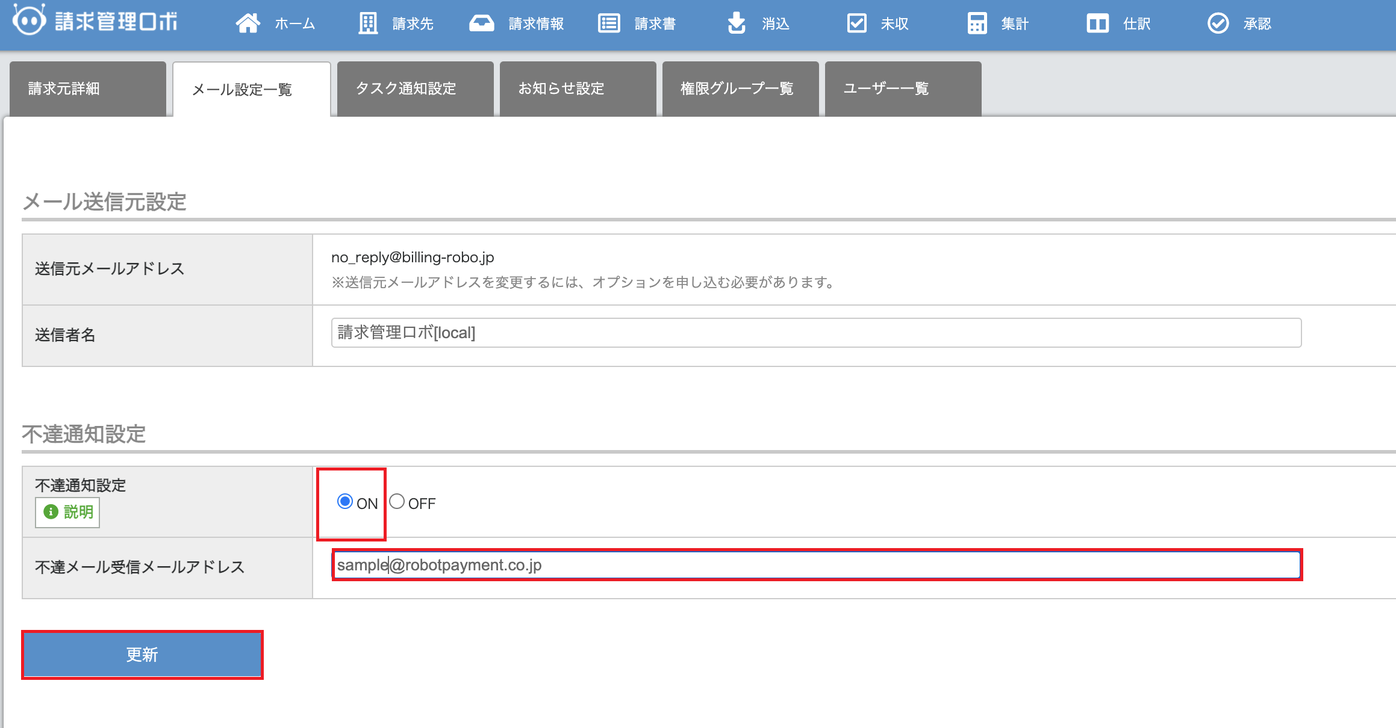
Task: Click the 請求書 list document icon
Action: click(x=609, y=23)
